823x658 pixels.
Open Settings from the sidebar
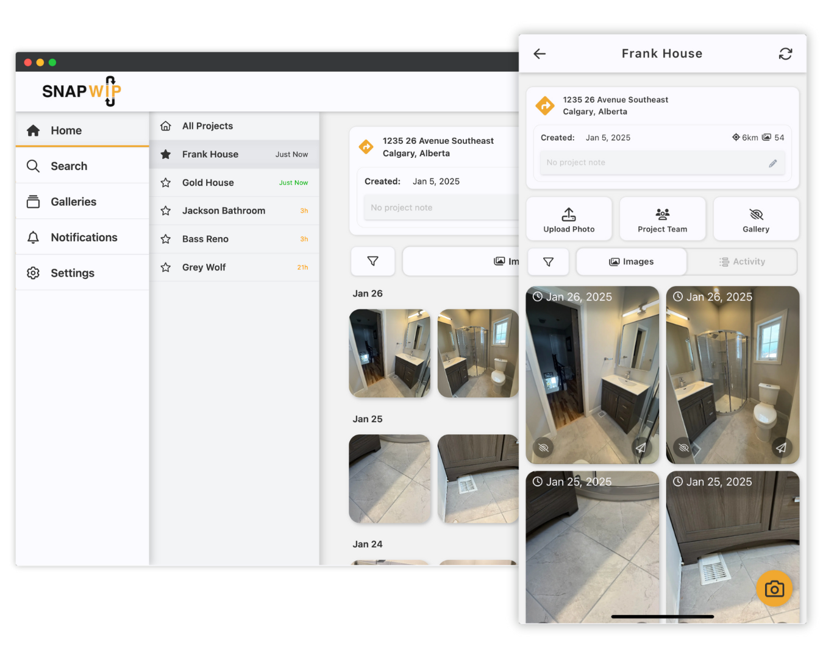tap(72, 272)
